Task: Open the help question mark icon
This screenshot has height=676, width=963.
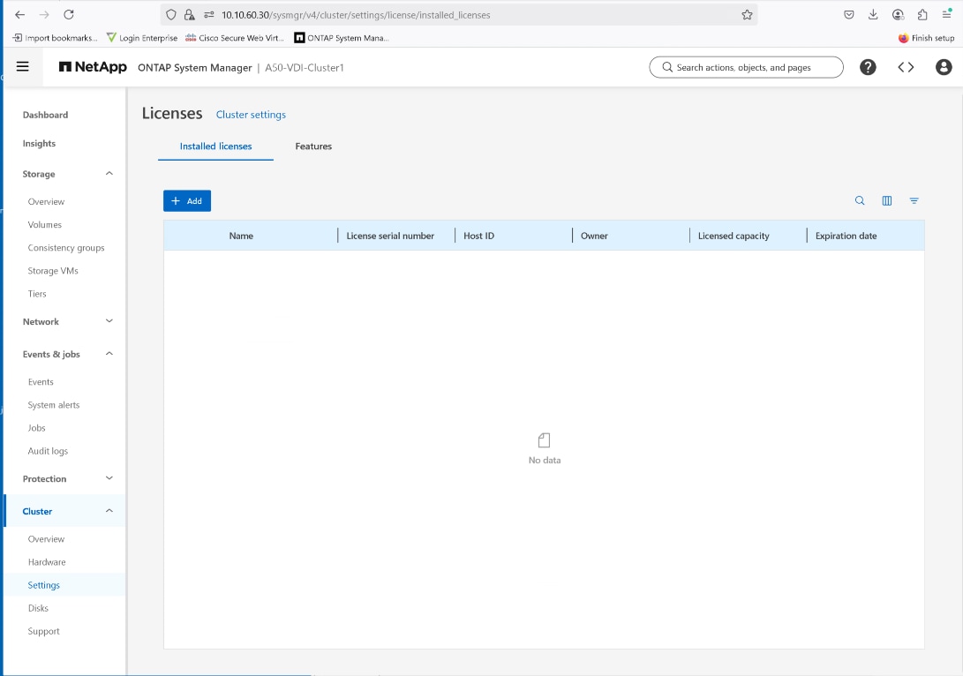Action: pyautogui.click(x=868, y=67)
